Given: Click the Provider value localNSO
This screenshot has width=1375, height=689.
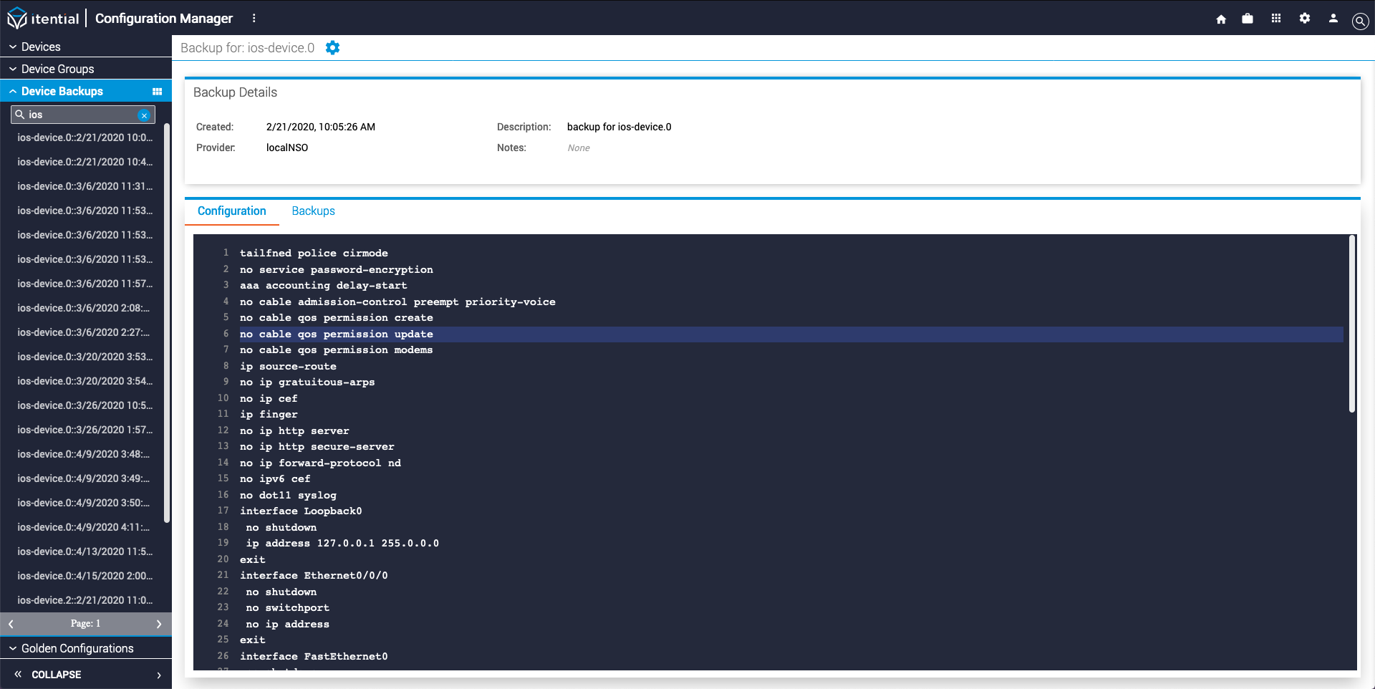Looking at the screenshot, I should (x=287, y=148).
